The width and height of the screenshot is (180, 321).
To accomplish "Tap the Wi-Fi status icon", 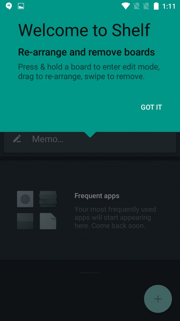I will [x=126, y=6].
